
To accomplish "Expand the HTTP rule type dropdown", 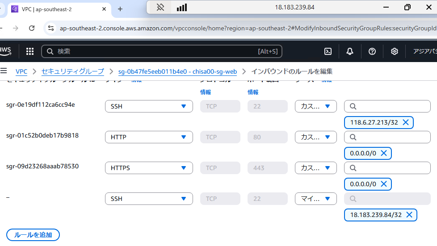I will pyautogui.click(x=149, y=137).
